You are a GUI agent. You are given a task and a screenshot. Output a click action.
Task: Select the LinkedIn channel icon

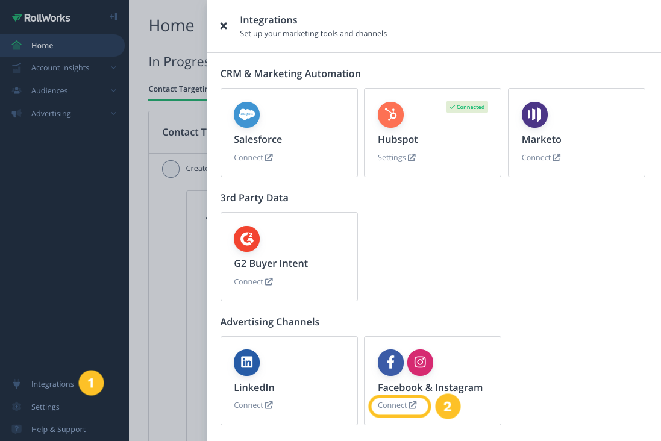[246, 363]
